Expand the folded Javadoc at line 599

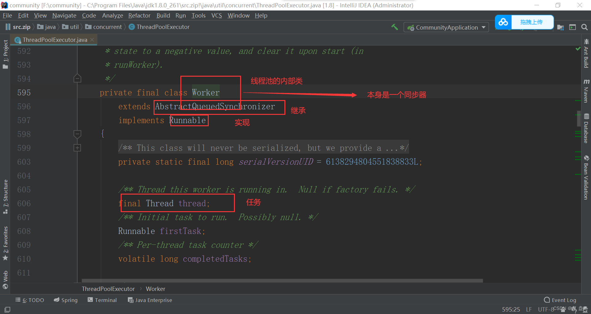tap(77, 148)
